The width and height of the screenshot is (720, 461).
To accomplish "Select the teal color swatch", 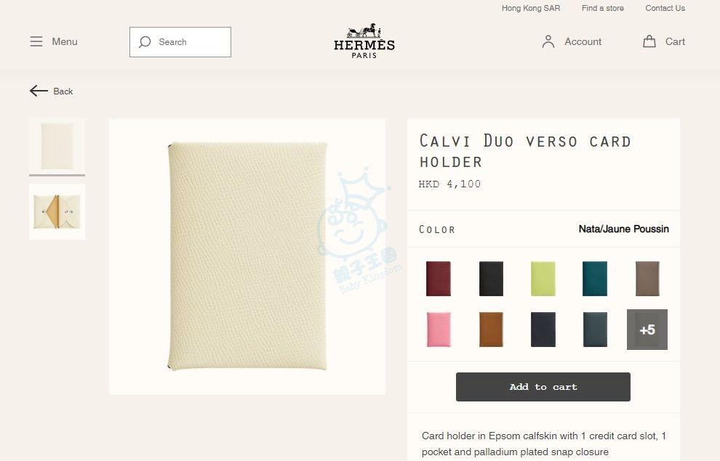I will pos(595,279).
